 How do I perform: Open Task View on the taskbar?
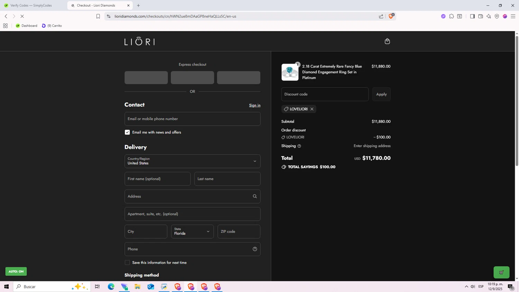(97, 286)
